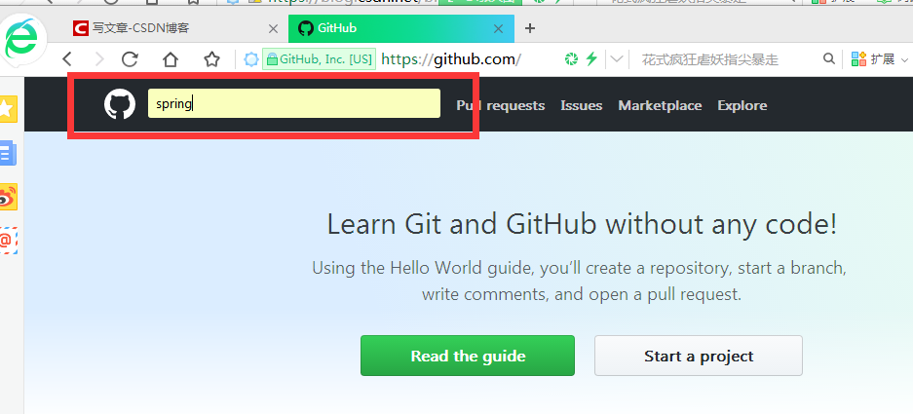
Task: Click the site identity shield icon
Action: click(x=251, y=58)
